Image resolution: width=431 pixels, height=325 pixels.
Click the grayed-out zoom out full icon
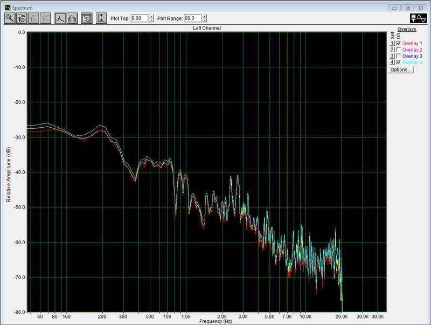46,18
